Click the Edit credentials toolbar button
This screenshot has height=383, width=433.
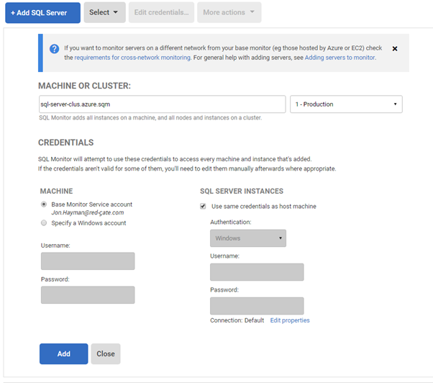[161, 12]
